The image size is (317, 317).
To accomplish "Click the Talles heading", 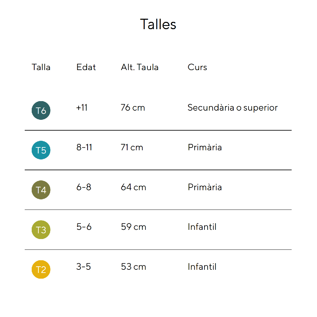I will pyautogui.click(x=158, y=24).
